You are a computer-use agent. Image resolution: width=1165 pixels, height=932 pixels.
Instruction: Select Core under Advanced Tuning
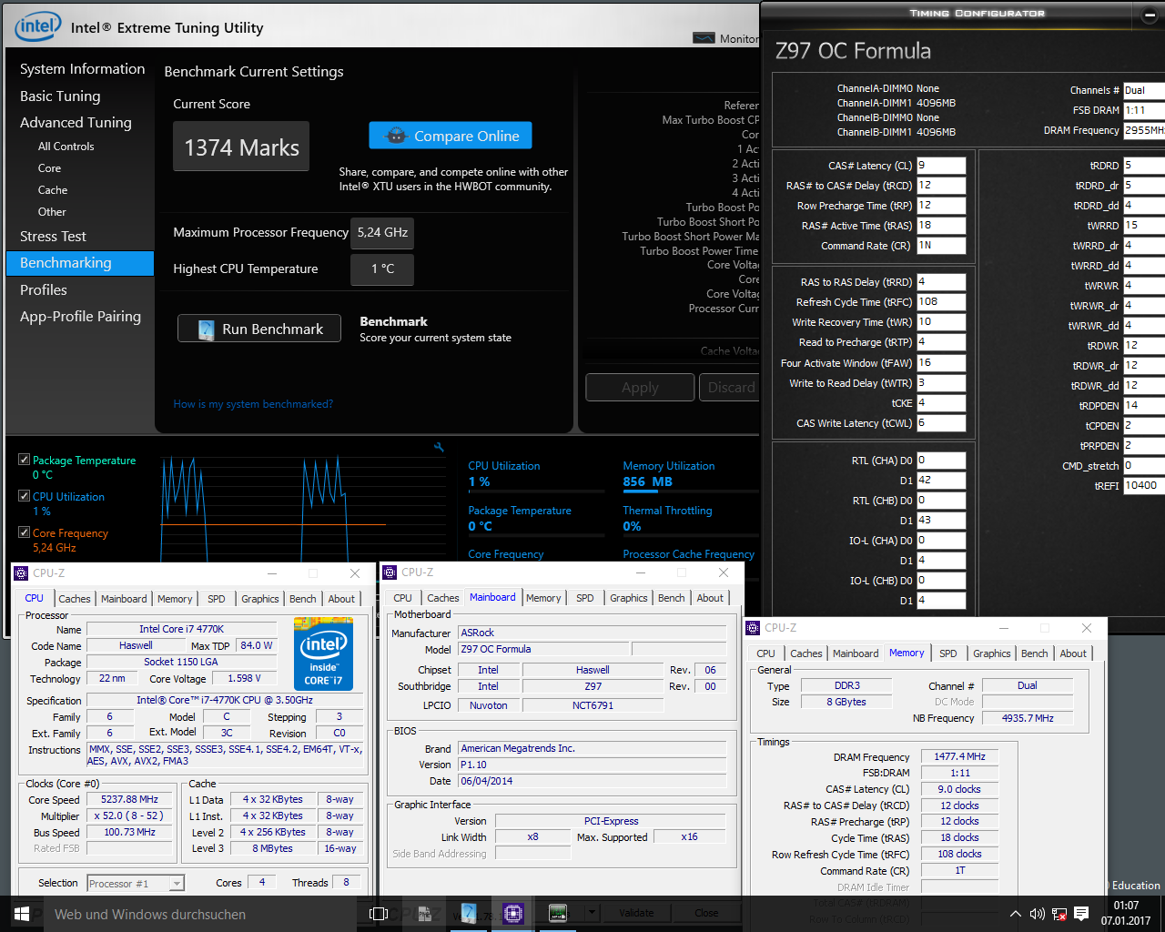click(49, 168)
